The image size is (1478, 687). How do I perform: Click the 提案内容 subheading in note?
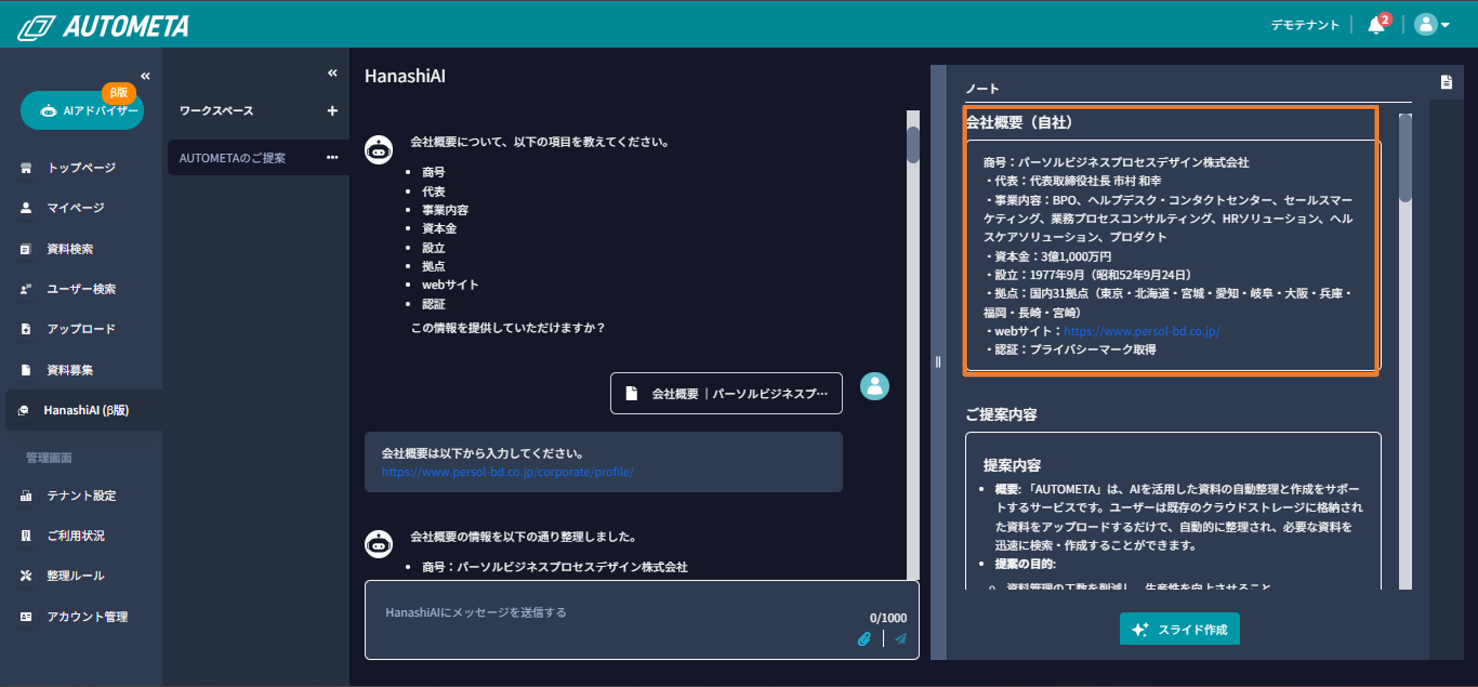[x=1012, y=465]
